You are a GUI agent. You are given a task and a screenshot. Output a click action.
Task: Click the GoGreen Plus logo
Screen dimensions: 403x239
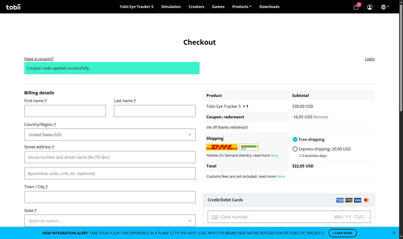pyautogui.click(x=249, y=147)
